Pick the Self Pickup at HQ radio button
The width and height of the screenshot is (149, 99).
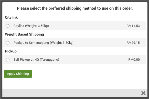[8, 60]
